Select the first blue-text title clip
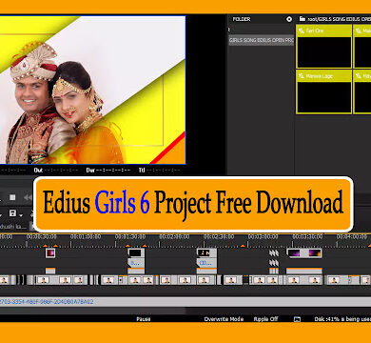The height and width of the screenshot is (343, 371). [136, 263]
